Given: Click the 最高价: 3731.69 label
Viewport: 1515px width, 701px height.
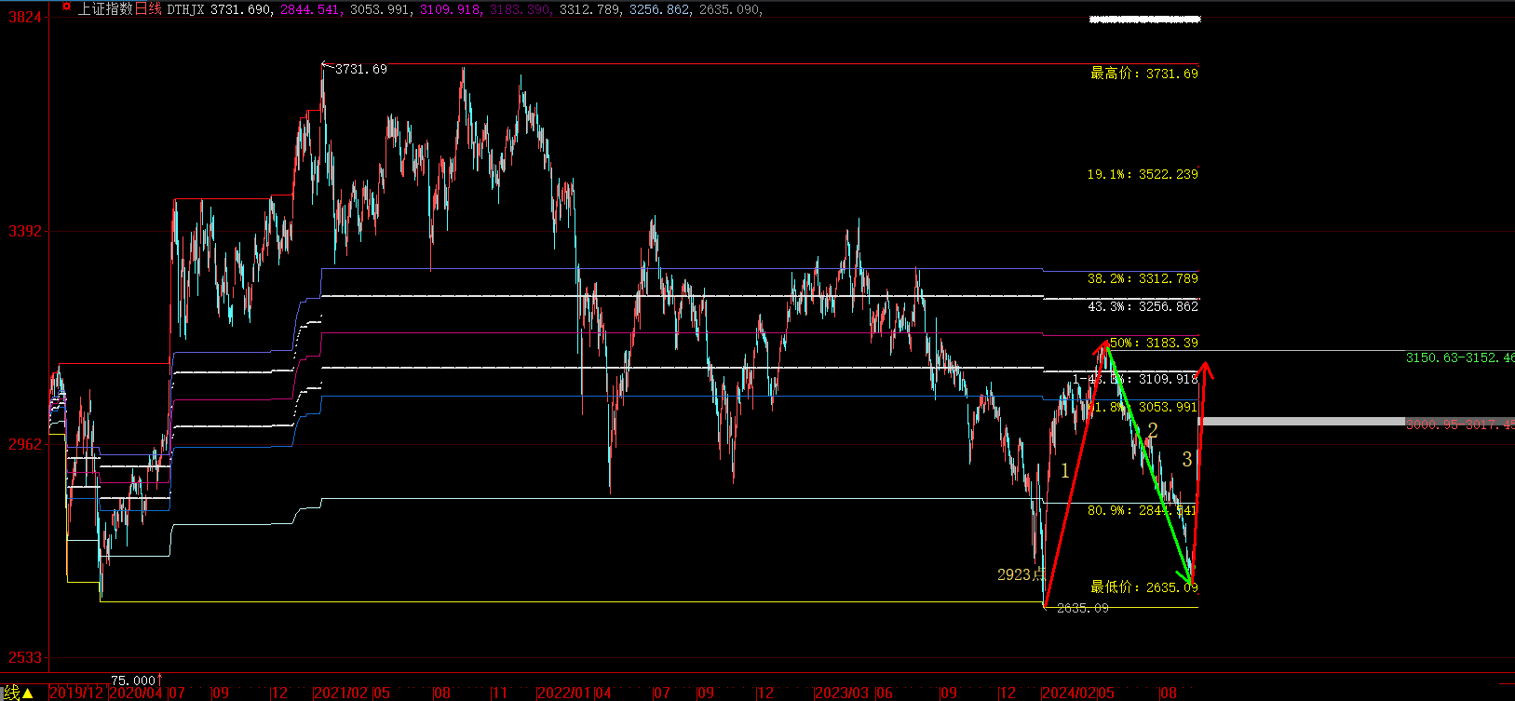Looking at the screenshot, I should coord(1144,73).
